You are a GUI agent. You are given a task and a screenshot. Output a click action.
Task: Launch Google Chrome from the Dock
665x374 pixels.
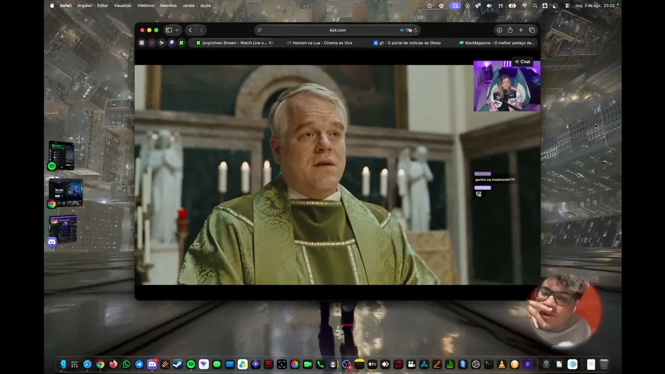[x=100, y=365]
